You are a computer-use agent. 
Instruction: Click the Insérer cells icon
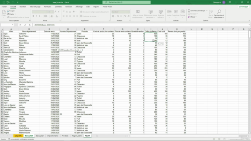[x=169, y=12]
